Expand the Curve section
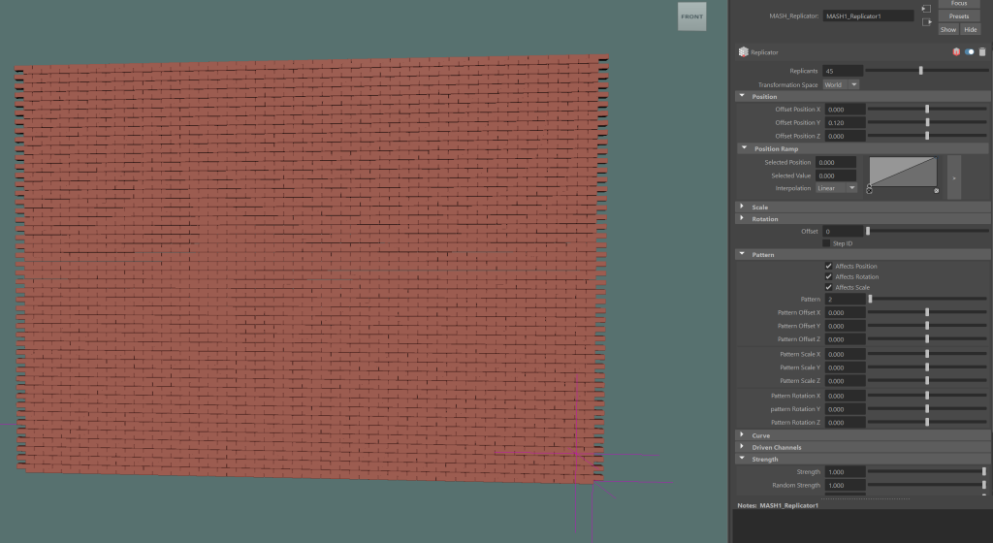Image resolution: width=993 pixels, height=543 pixels. (742, 435)
